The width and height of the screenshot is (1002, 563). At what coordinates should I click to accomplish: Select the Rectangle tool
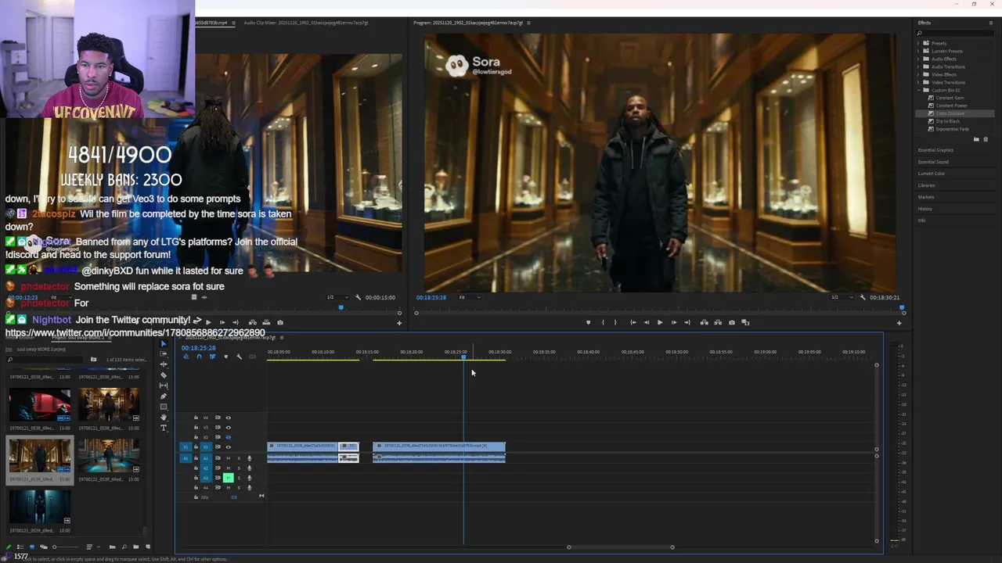[x=164, y=407]
